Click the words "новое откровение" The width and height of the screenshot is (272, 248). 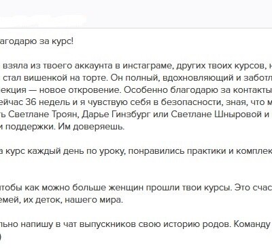(x=80, y=90)
